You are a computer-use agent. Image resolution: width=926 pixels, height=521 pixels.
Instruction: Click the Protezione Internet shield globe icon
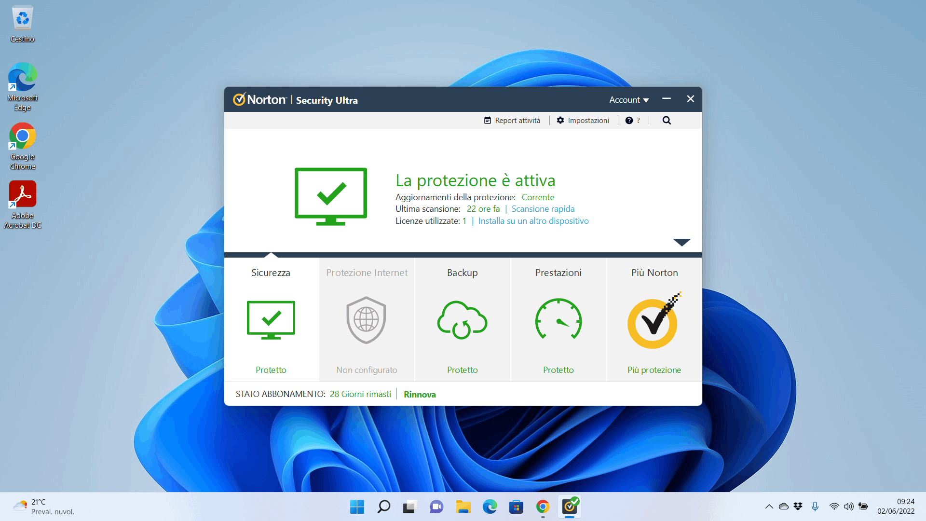tap(367, 320)
